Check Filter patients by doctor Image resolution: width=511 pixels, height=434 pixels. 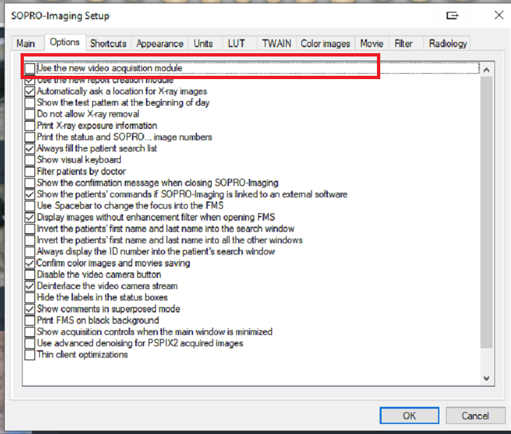point(30,171)
